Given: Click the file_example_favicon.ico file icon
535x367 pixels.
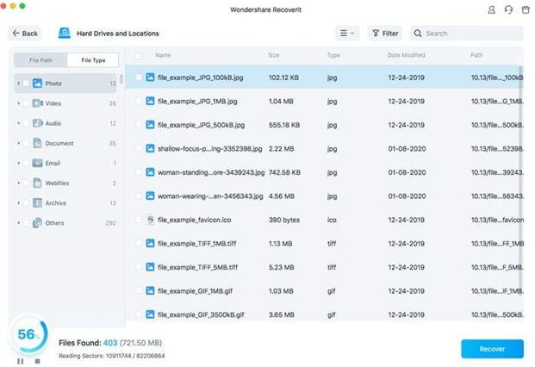Looking at the screenshot, I should point(150,220).
